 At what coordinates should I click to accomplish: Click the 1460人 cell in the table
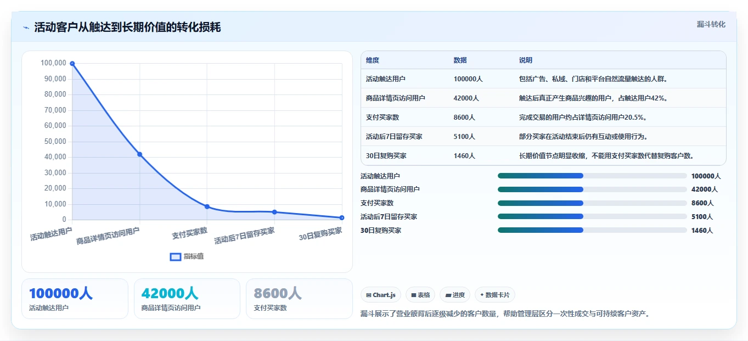click(465, 156)
